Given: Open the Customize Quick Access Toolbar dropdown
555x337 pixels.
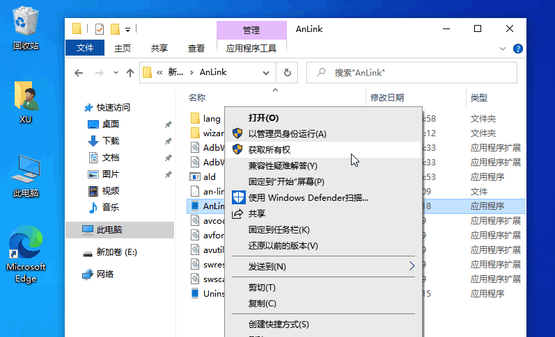Looking at the screenshot, I should pyautogui.click(x=127, y=30).
